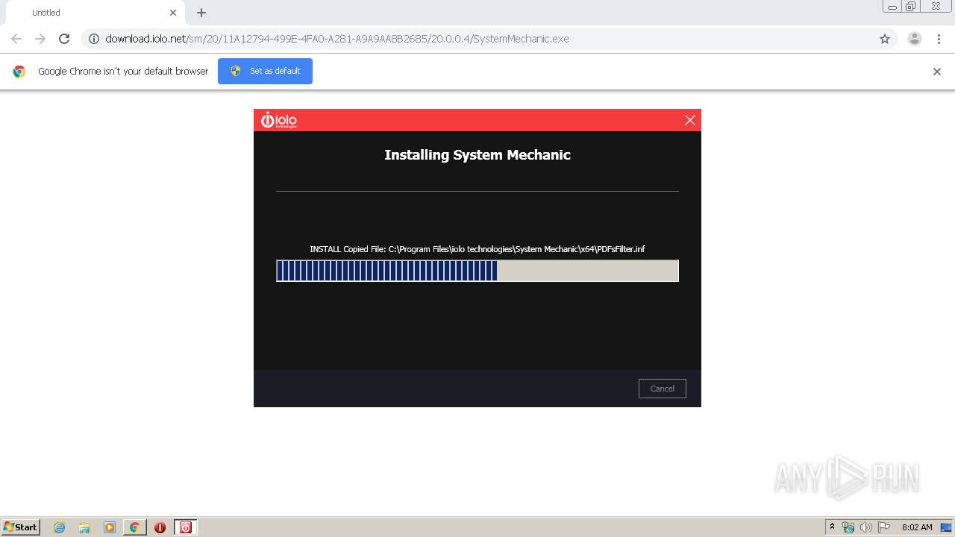955x537 pixels.
Task: Show hidden system tray icons
Action: click(832, 527)
